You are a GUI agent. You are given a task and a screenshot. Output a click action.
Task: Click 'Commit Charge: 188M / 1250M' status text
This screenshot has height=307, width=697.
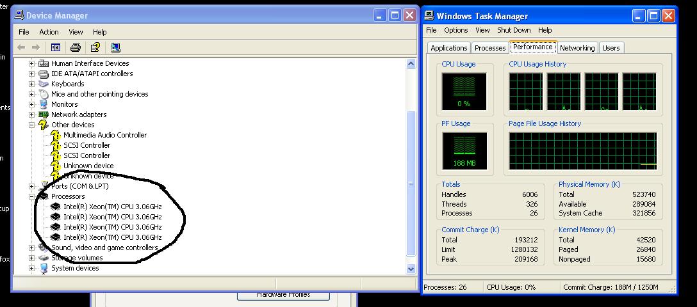tap(611, 287)
